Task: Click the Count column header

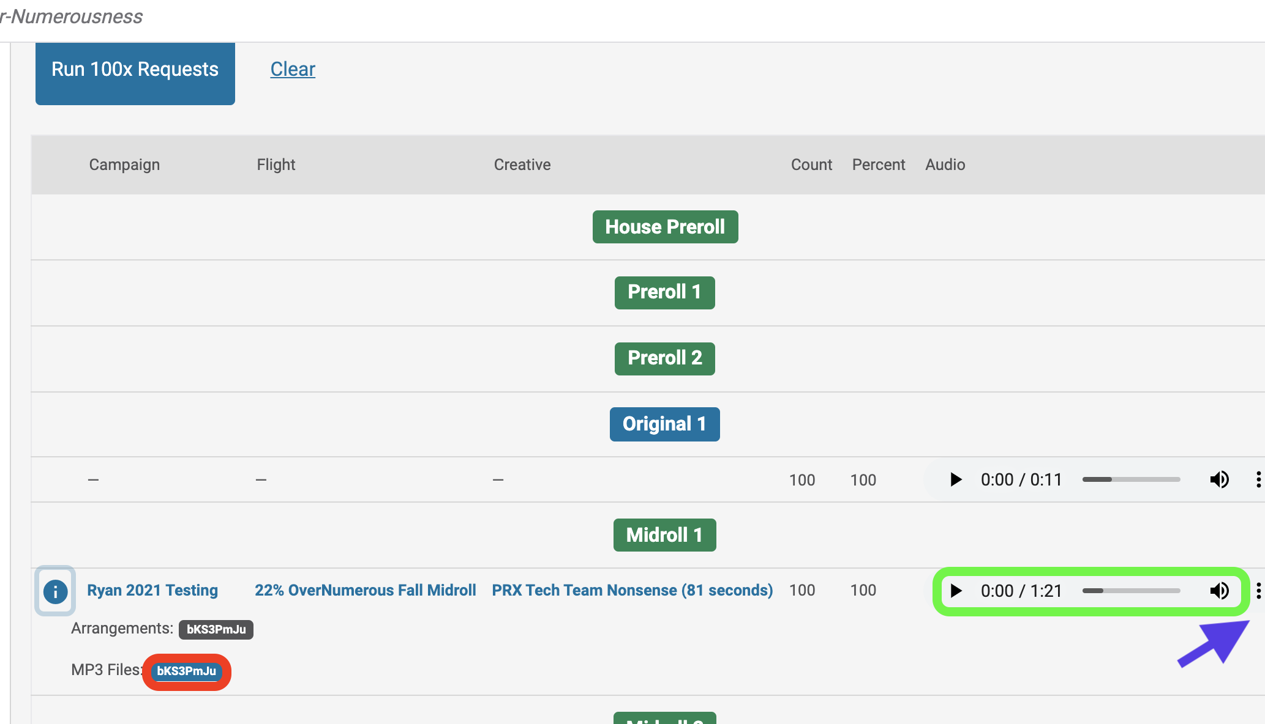Action: [x=811, y=164]
